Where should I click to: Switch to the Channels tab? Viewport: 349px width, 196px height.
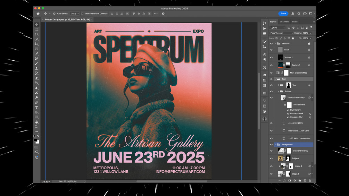pos(284,22)
